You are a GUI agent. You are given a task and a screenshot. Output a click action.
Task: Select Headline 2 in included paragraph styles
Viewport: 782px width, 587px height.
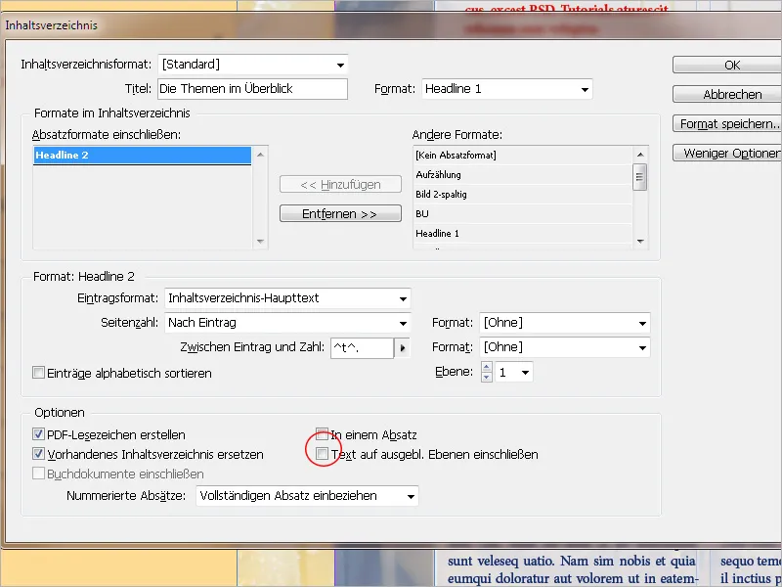[142, 156]
